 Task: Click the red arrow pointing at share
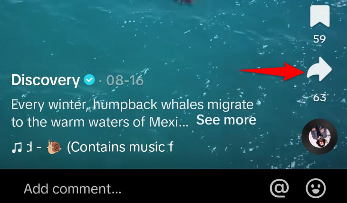pyautogui.click(x=273, y=71)
